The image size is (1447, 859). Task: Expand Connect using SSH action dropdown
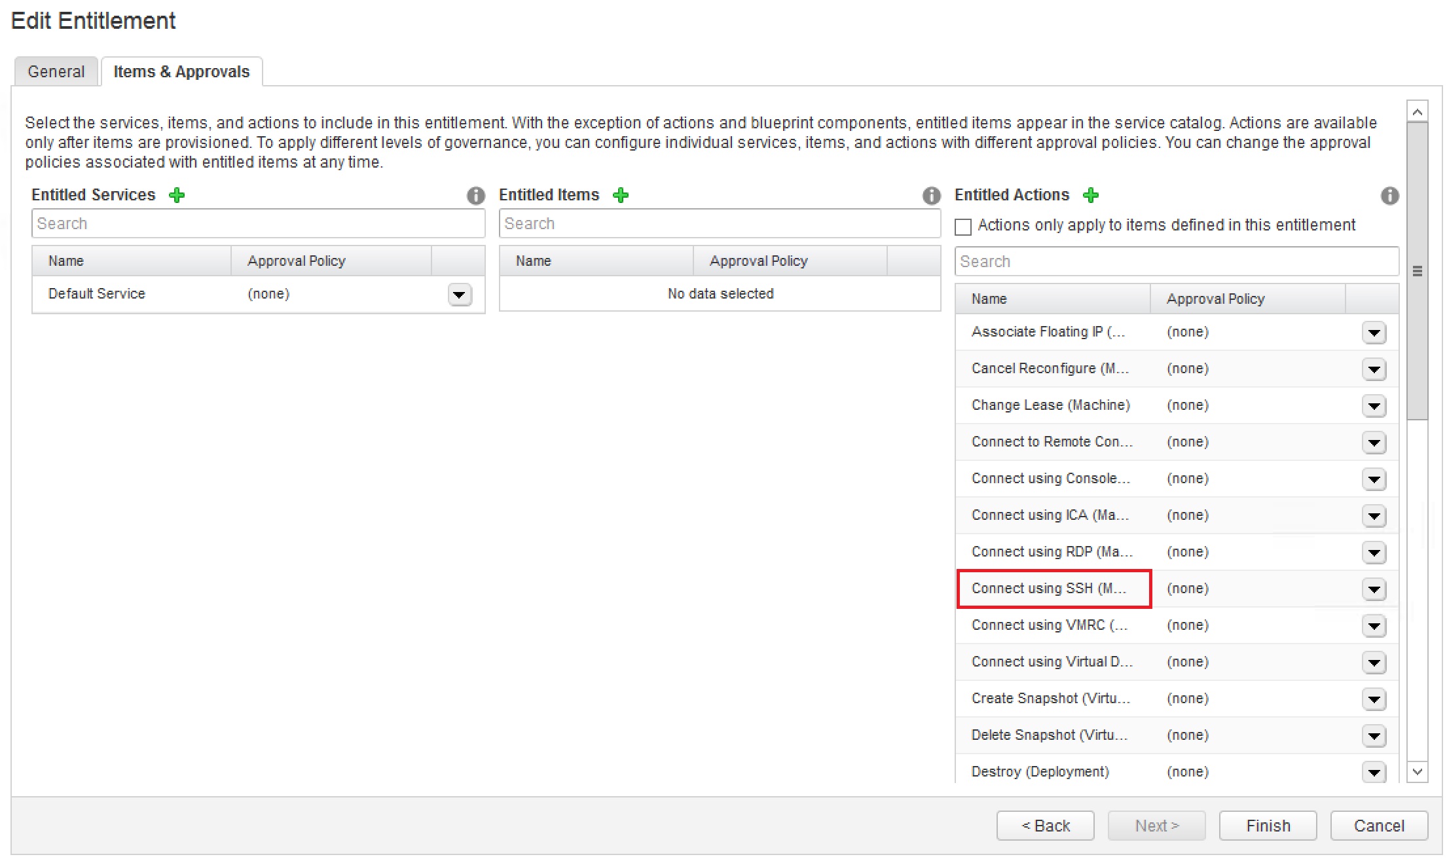click(x=1374, y=589)
